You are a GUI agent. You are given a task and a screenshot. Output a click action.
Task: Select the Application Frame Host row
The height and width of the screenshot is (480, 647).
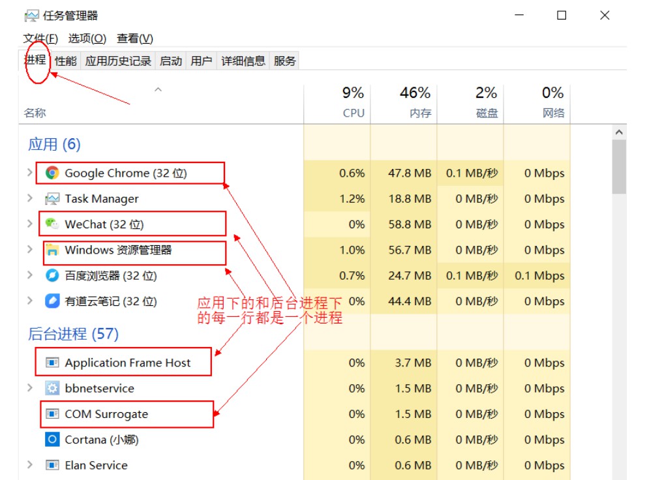(x=295, y=363)
